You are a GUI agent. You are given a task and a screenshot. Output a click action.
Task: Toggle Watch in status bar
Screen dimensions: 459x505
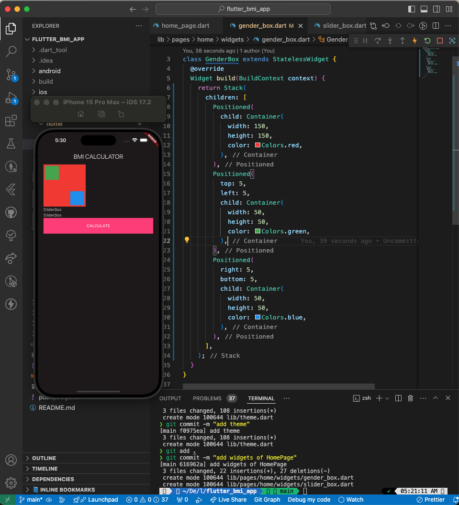[x=351, y=500]
